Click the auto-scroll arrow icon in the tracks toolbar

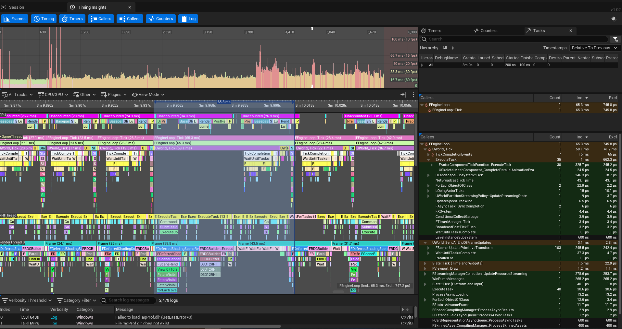403,95
